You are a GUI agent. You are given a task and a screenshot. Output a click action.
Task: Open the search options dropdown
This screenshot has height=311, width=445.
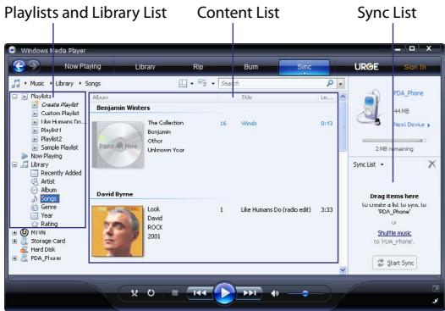point(341,84)
